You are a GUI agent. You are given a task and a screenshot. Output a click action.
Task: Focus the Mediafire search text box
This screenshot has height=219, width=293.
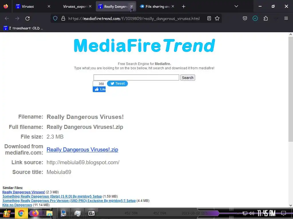(x=136, y=78)
